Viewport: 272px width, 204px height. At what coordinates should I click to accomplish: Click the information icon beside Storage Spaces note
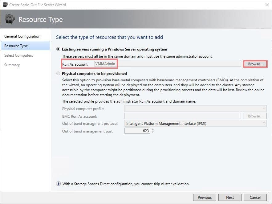(59, 184)
